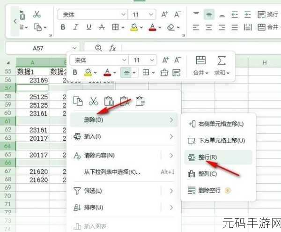The image size is (281, 232).
Task: Toggle Underline in the ribbon
Action: coord(89,27)
